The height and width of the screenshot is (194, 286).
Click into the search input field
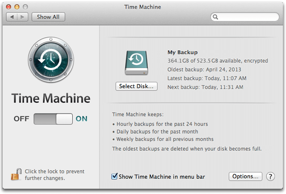(245, 17)
